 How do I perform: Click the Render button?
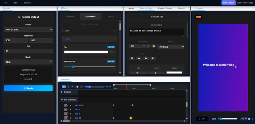click(28, 88)
